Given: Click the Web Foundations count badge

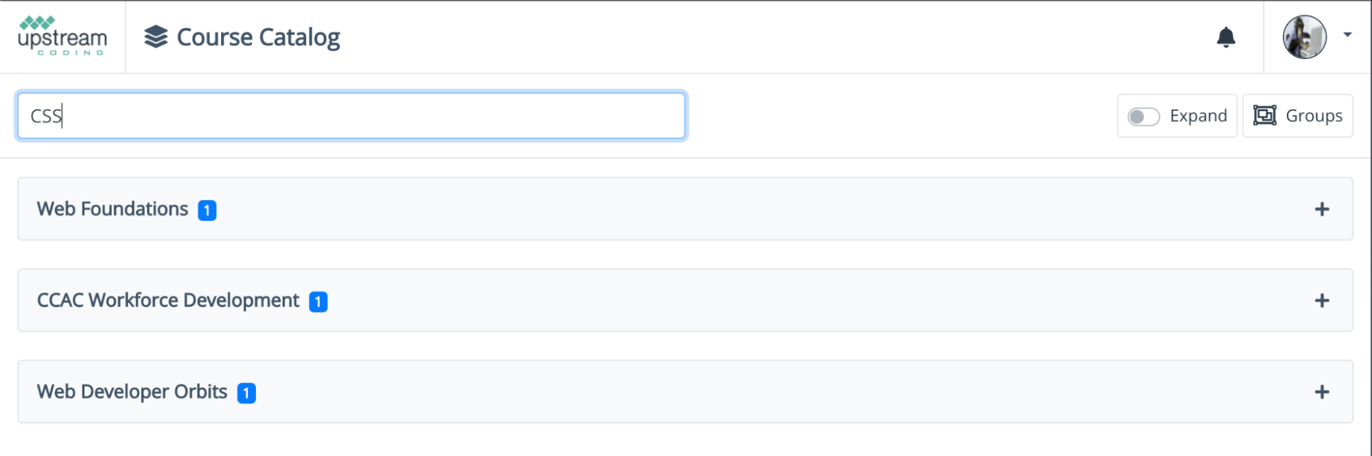Looking at the screenshot, I should [x=207, y=211].
